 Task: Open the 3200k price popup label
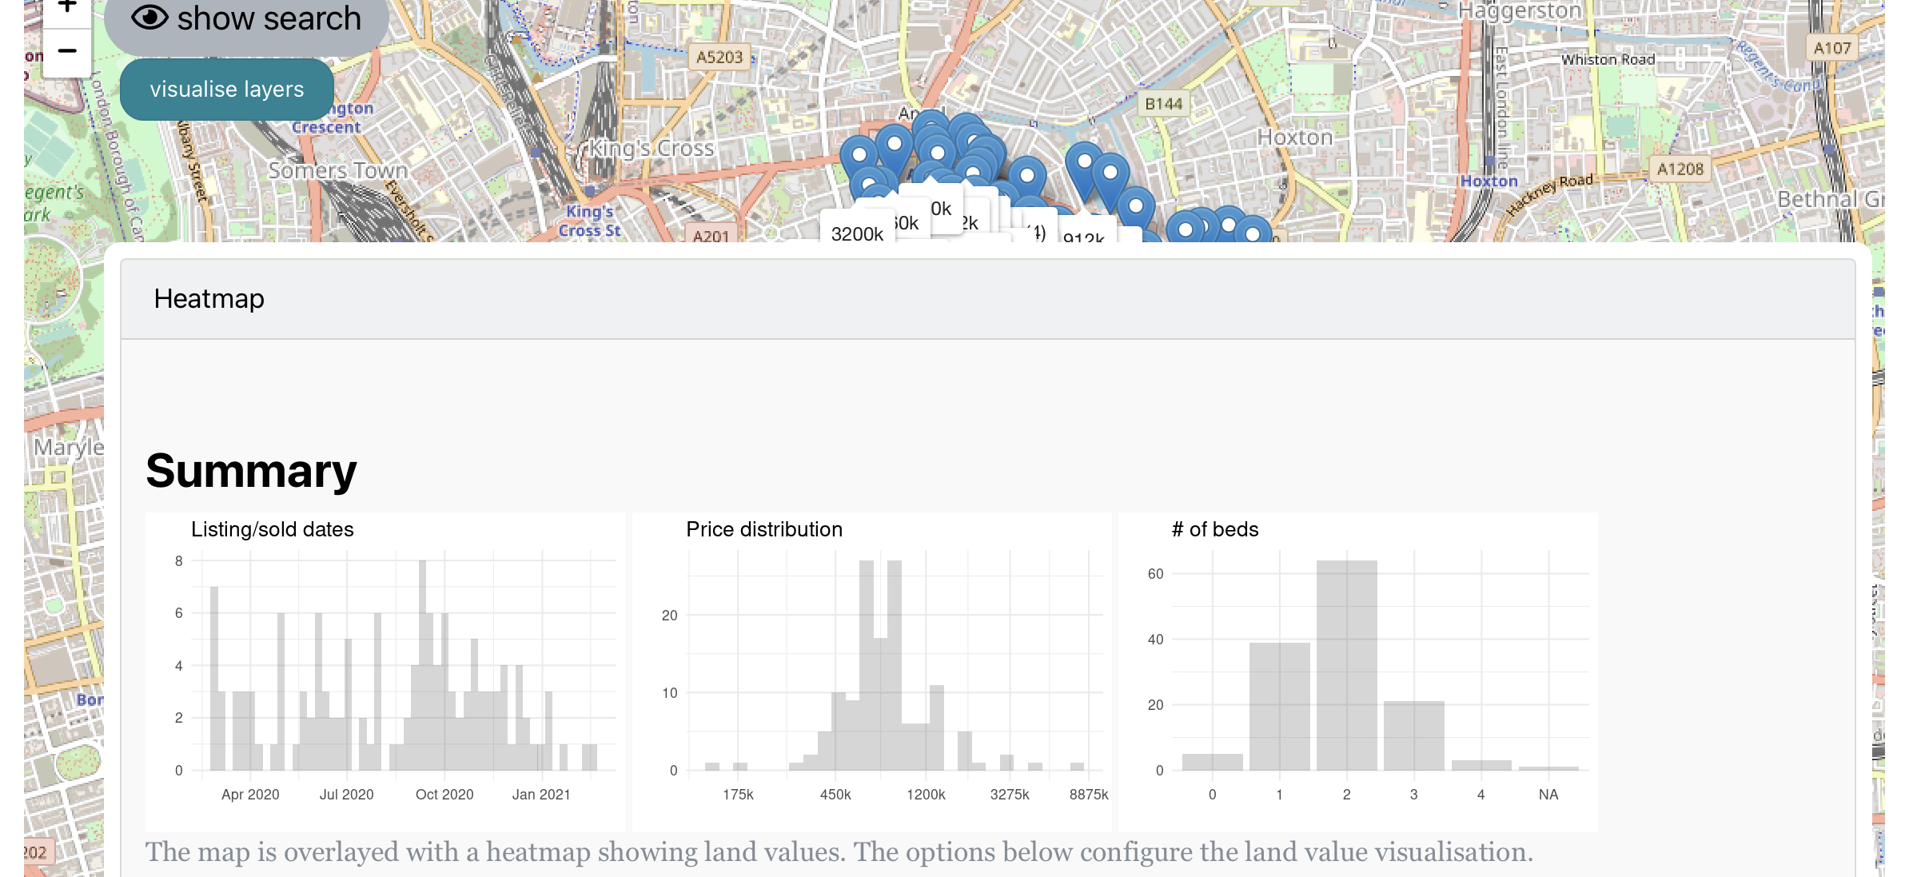coord(856,233)
